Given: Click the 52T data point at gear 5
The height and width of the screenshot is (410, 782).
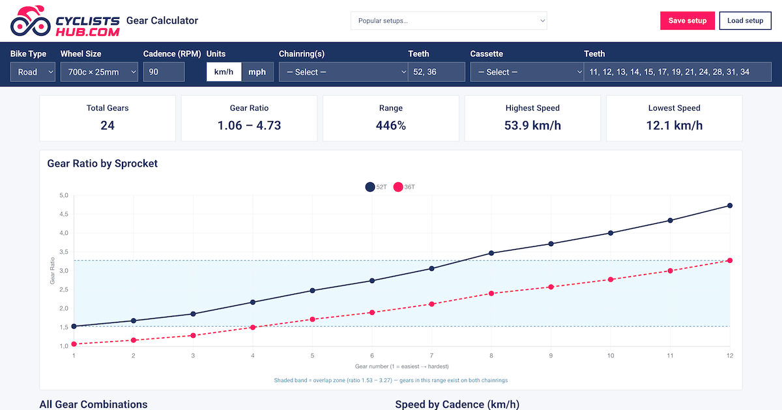Looking at the screenshot, I should [312, 290].
